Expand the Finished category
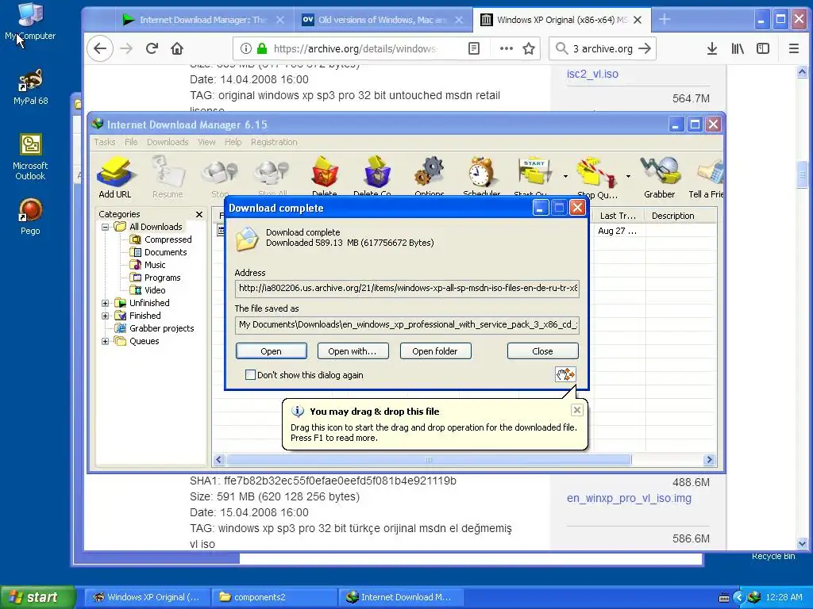The image size is (813, 609). [105, 316]
